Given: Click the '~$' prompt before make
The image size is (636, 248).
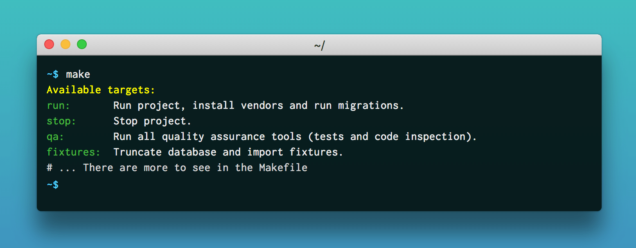Looking at the screenshot, I should pos(53,74).
